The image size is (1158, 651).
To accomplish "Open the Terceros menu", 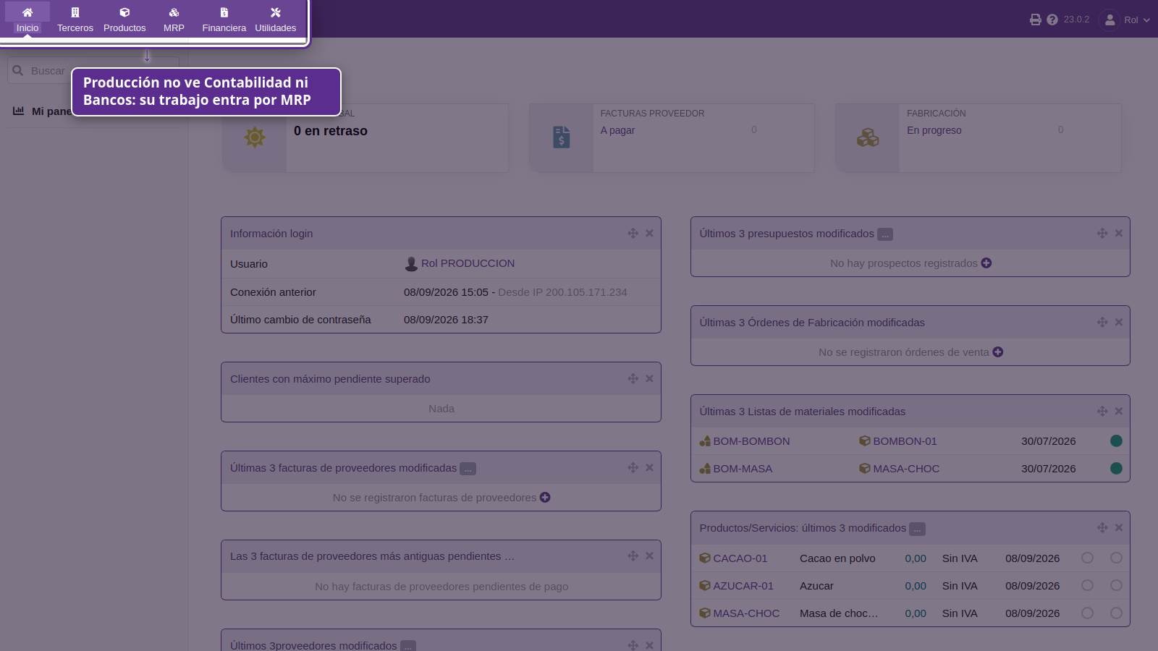I will [x=75, y=20].
